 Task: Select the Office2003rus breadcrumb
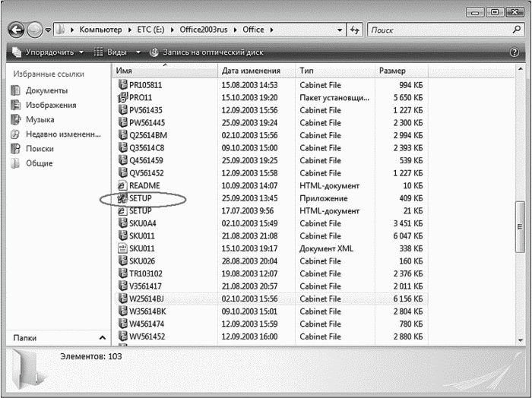tap(204, 30)
